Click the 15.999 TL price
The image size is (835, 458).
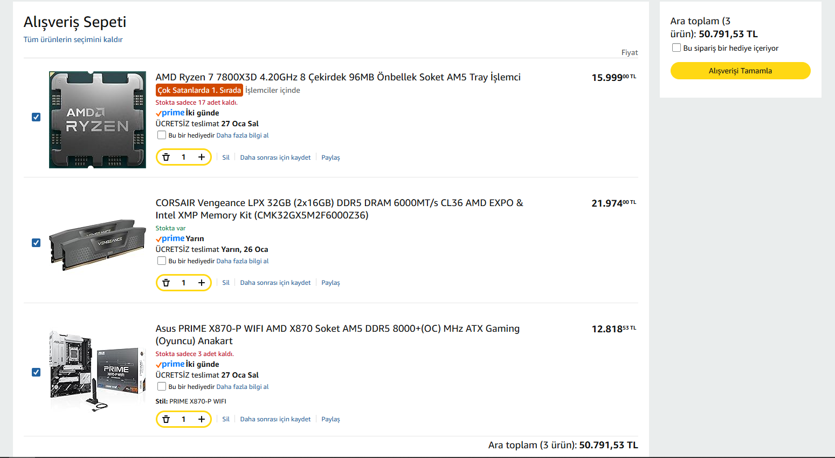(x=614, y=78)
